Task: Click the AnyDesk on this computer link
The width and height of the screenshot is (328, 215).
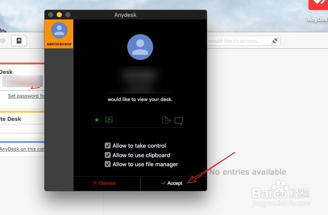Action: point(22,149)
